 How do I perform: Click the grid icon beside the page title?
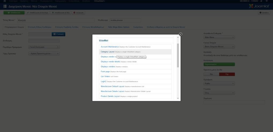[x=5, y=6]
